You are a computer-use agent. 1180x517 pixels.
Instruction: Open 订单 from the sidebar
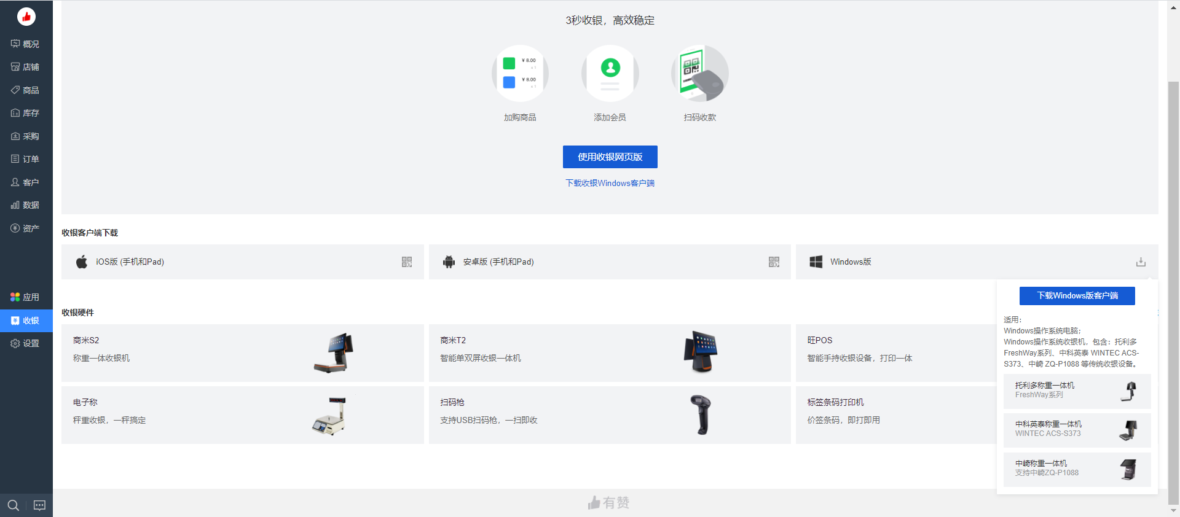[26, 159]
